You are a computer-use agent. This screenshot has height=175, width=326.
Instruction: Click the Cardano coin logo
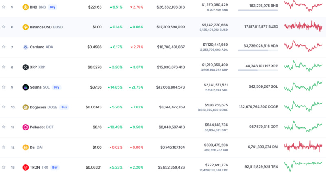pyautogui.click(x=26, y=47)
